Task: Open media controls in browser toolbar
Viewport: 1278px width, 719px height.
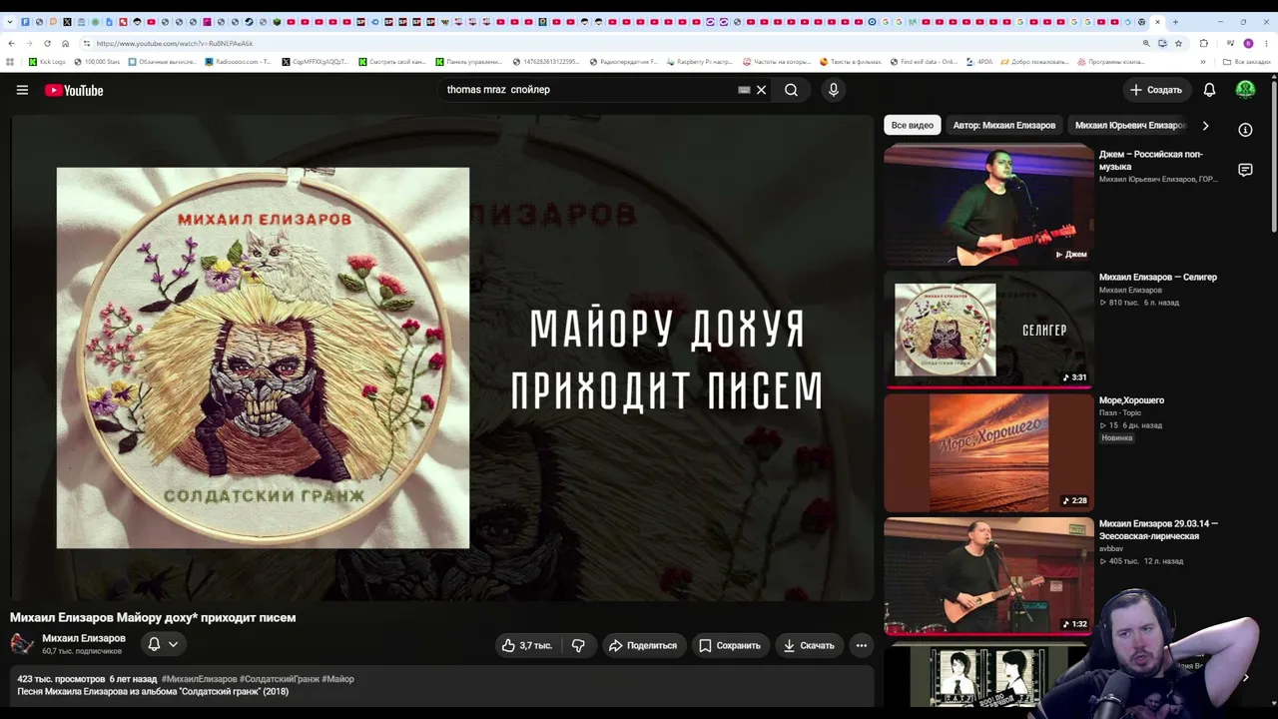Action: tap(1229, 43)
